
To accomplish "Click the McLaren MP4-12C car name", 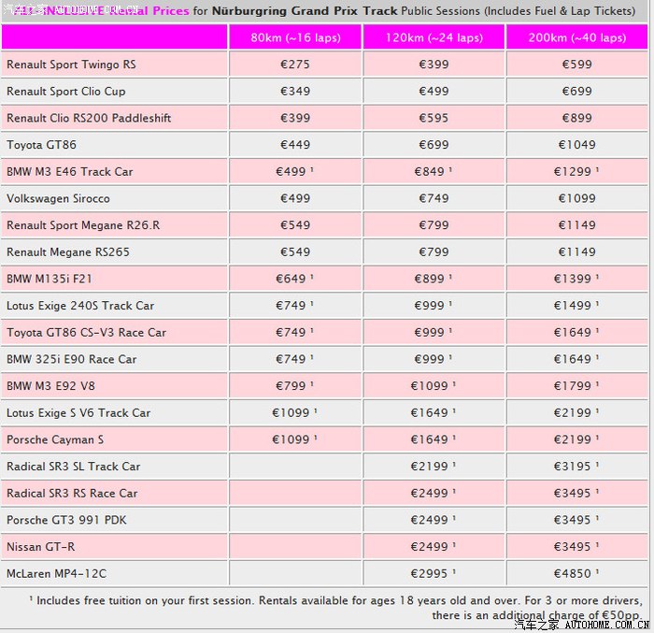I will [x=55, y=573].
